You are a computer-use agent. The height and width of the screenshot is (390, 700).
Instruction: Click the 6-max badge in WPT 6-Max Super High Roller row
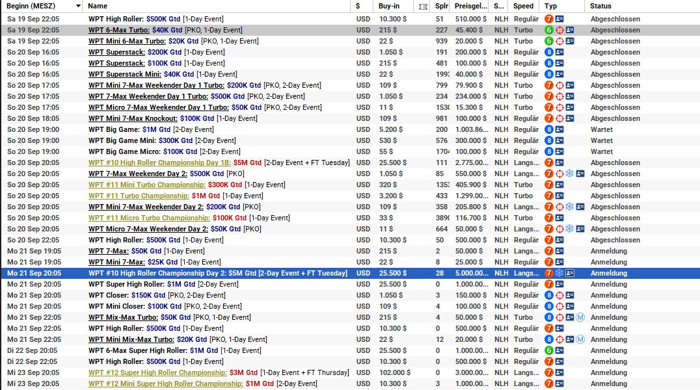point(548,350)
